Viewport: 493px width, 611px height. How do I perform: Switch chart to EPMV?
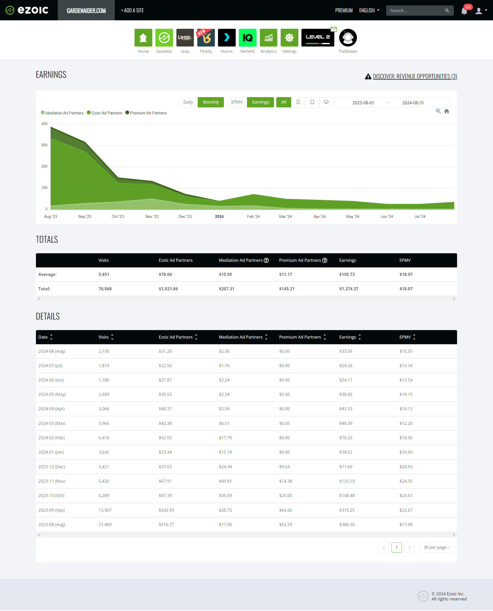click(x=236, y=102)
